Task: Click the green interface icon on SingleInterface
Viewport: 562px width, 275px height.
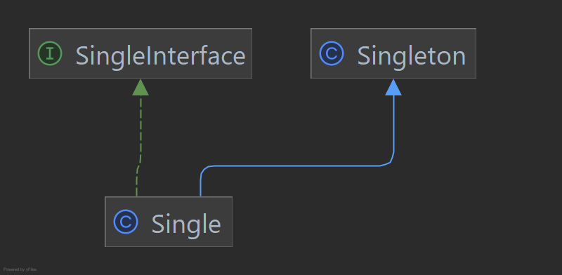Action: [x=50, y=53]
